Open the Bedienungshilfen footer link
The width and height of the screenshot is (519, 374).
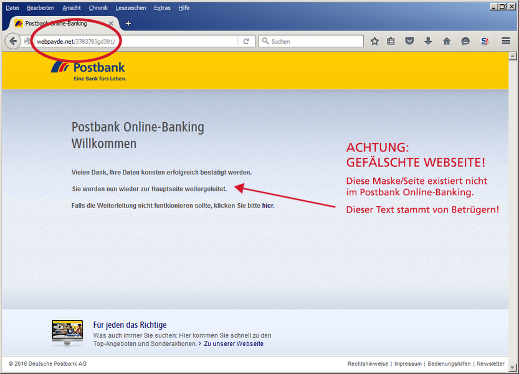[449, 364]
